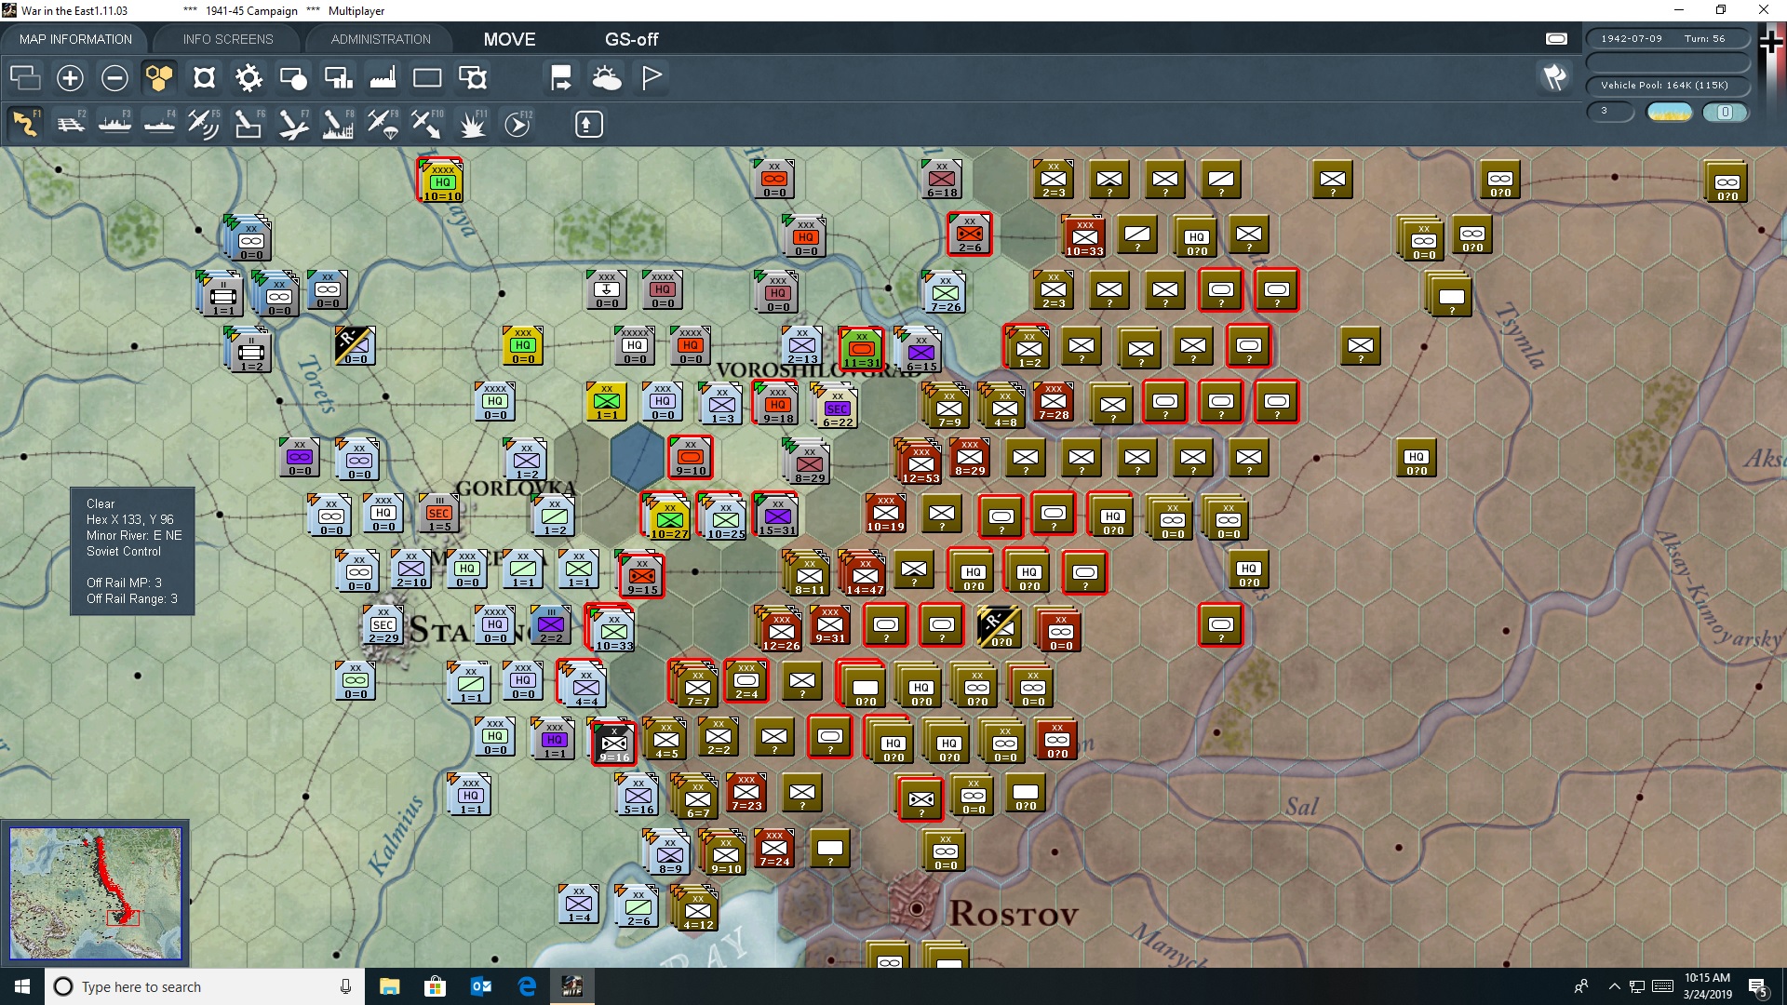Open the factory locations display icon
The image size is (1787, 1005).
tap(382, 78)
